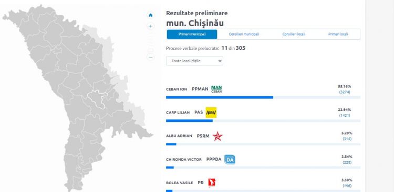This screenshot has height=192, width=394.
Task: Click the PR party red logo
Action: (212, 183)
